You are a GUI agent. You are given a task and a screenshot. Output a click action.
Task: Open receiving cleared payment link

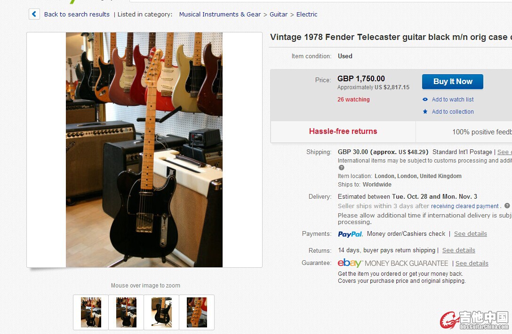coord(464,206)
